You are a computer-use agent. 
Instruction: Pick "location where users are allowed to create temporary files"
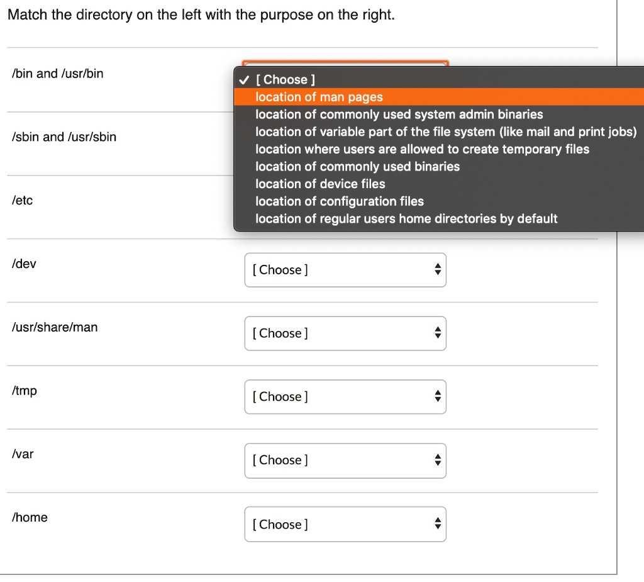[x=422, y=149]
